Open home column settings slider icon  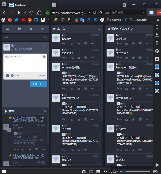[99, 29]
